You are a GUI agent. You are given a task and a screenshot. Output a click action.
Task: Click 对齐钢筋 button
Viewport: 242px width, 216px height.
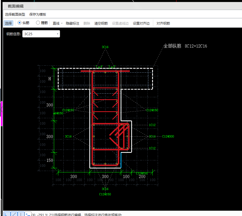pos(163,23)
